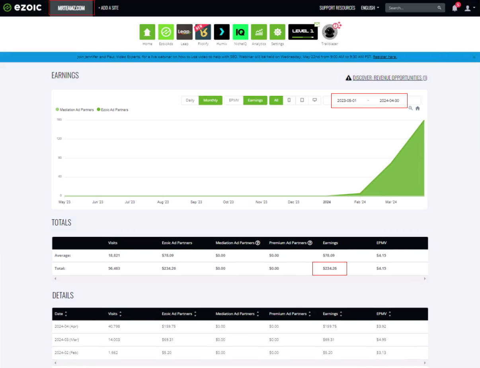Screen dimensions: 480x368
Task: Open the notifications bell
Action: coord(455,8)
